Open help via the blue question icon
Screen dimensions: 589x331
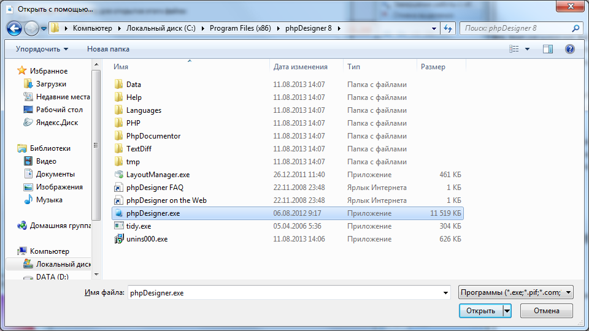pyautogui.click(x=569, y=49)
